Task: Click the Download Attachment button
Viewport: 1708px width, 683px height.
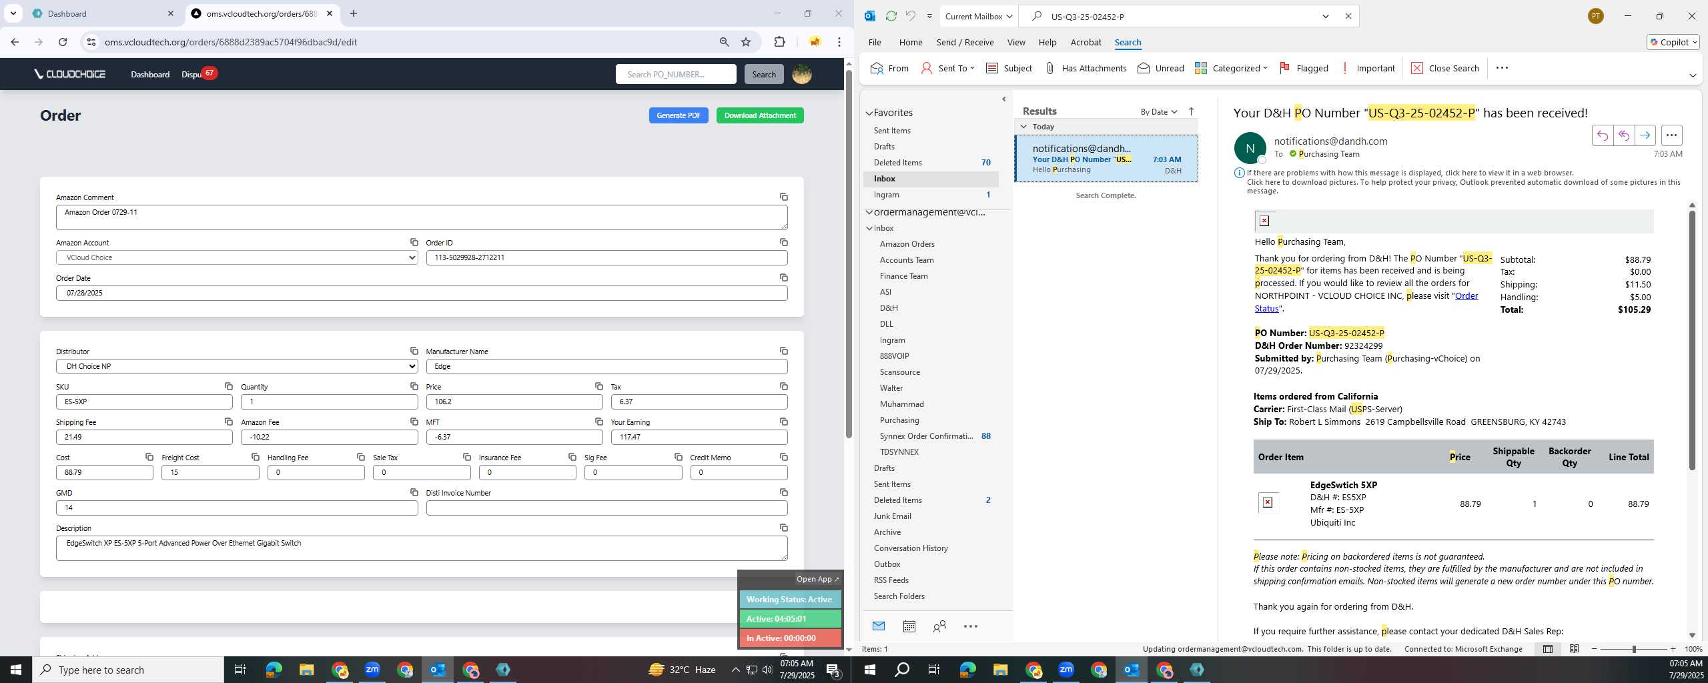Action: click(760, 115)
